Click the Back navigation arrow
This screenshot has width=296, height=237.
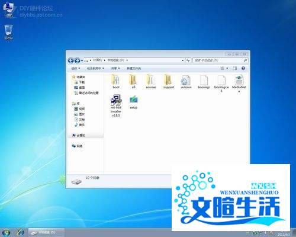point(71,60)
